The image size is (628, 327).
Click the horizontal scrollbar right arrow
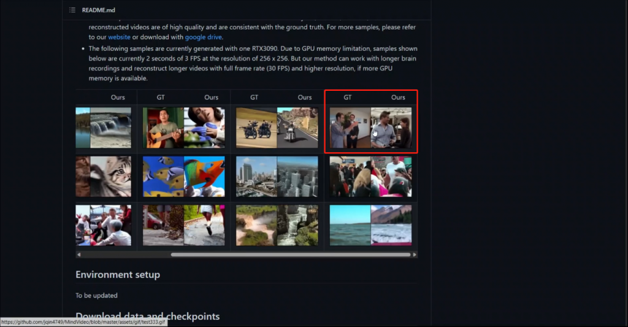click(x=415, y=255)
